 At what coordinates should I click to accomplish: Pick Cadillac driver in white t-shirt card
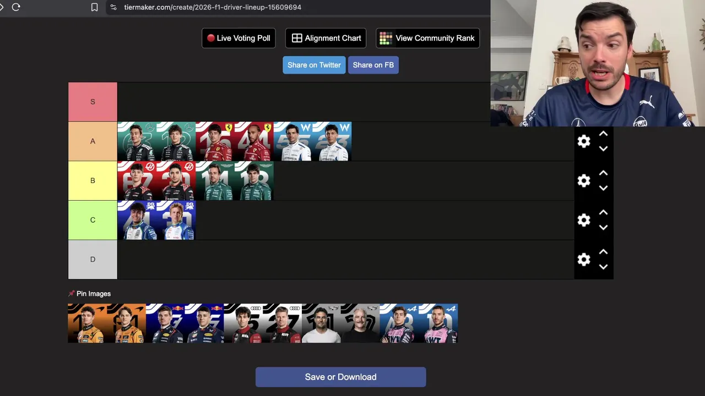click(322, 323)
